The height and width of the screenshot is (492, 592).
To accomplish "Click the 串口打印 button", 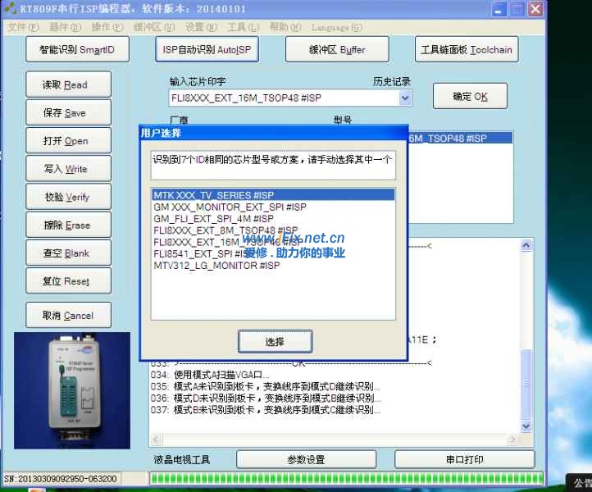I will click(x=465, y=459).
